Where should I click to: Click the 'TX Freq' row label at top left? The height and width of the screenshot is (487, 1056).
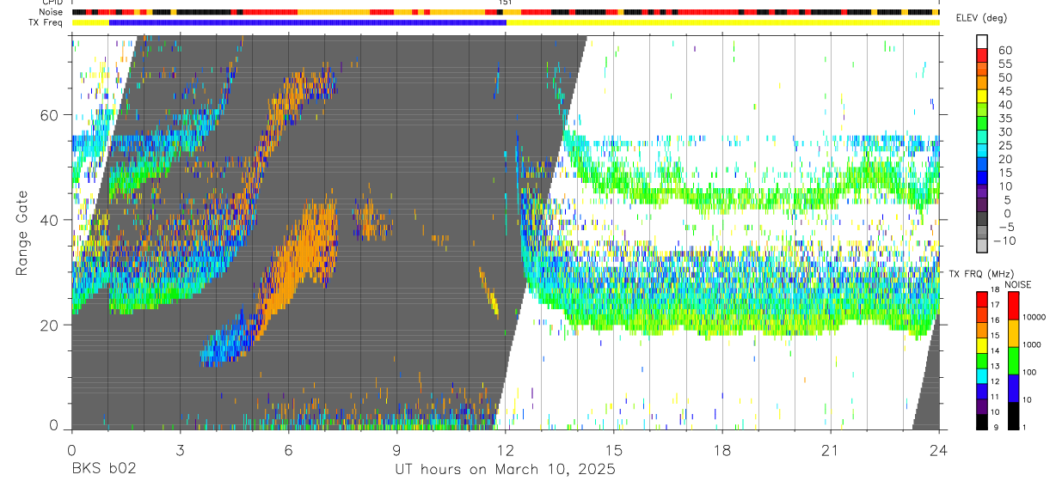pos(46,22)
